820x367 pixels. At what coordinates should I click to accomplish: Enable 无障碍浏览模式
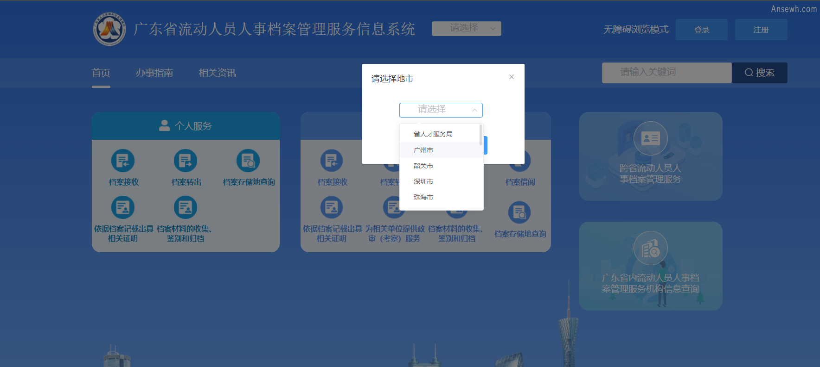point(636,30)
